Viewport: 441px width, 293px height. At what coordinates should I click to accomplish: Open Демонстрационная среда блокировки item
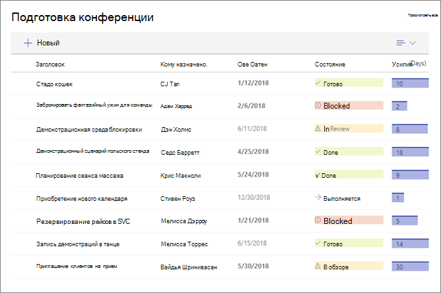tap(89, 130)
